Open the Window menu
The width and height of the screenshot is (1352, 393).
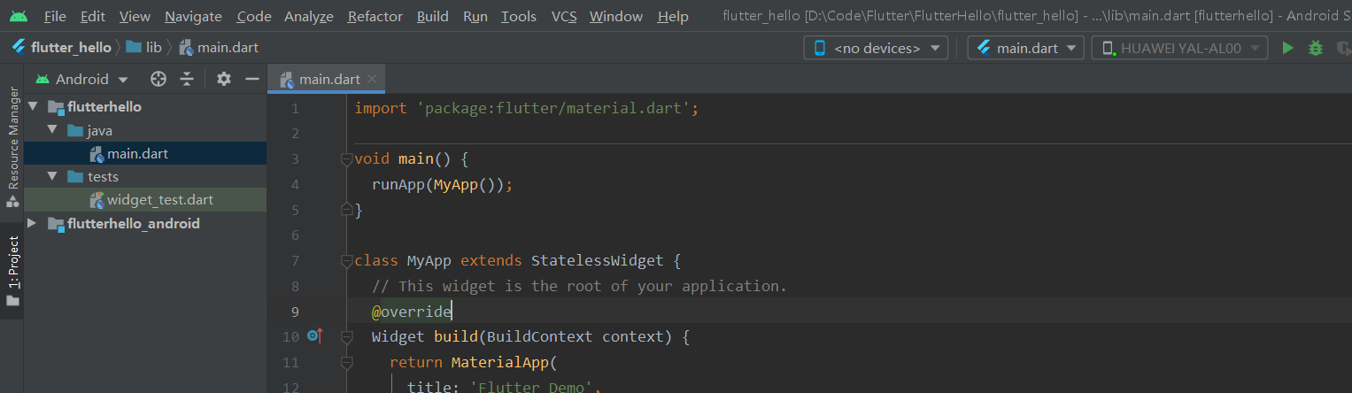[616, 16]
